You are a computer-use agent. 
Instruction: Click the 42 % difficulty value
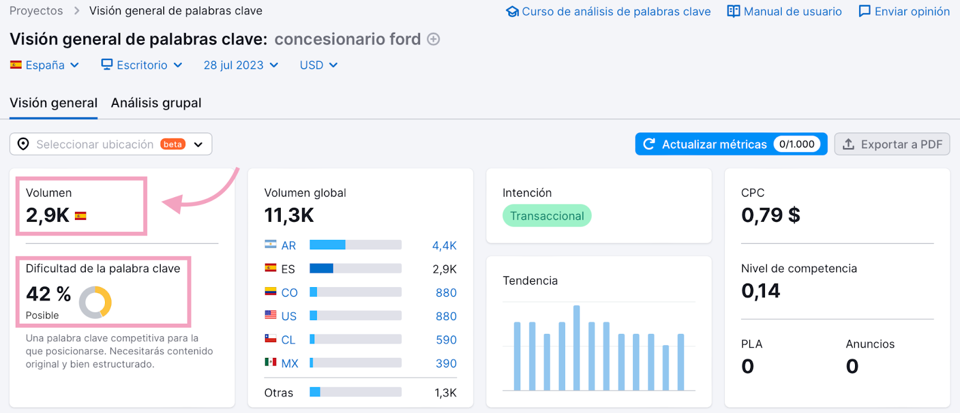click(49, 294)
